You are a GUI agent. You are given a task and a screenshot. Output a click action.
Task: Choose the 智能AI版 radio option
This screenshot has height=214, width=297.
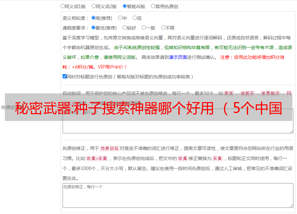(125, 6)
